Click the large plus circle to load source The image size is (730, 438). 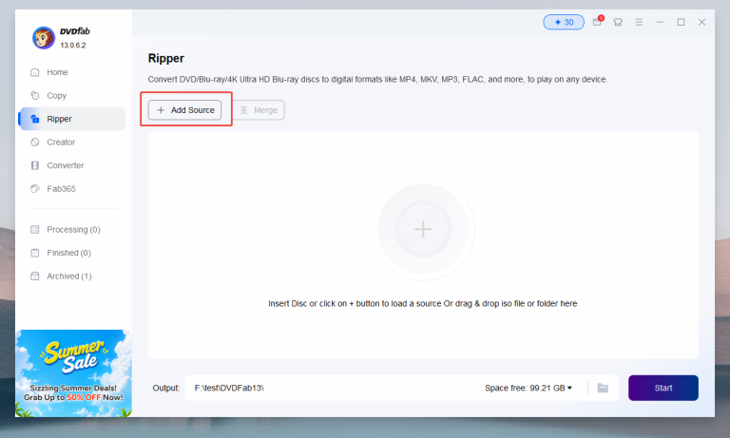pos(423,229)
